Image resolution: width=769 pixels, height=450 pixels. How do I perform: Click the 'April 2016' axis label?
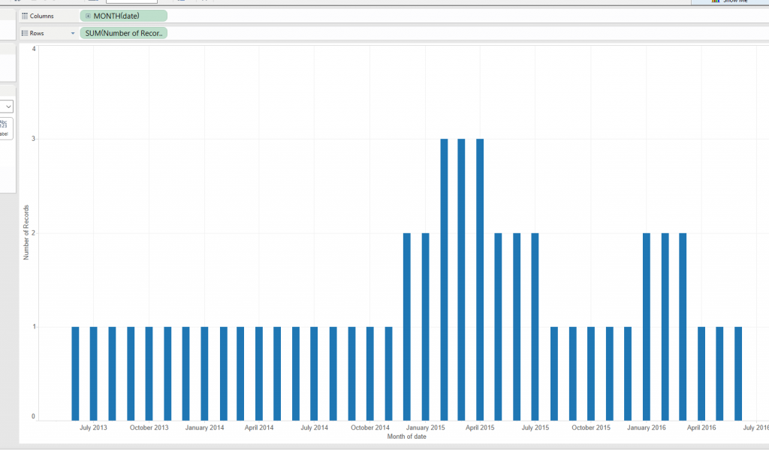(701, 427)
